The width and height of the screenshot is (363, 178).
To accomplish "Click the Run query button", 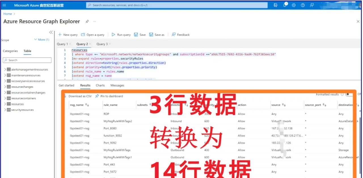I will click(x=121, y=35).
